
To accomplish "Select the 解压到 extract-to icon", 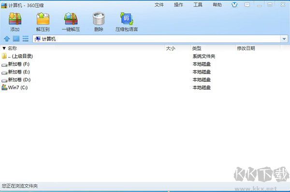I will coord(43,18).
